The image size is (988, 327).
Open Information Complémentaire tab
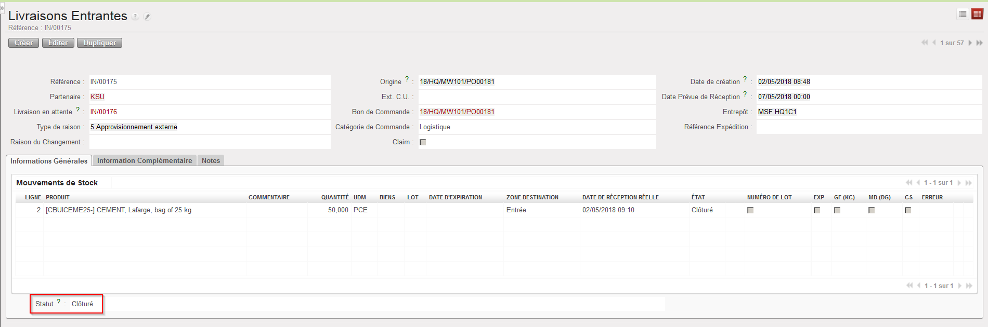(x=145, y=160)
